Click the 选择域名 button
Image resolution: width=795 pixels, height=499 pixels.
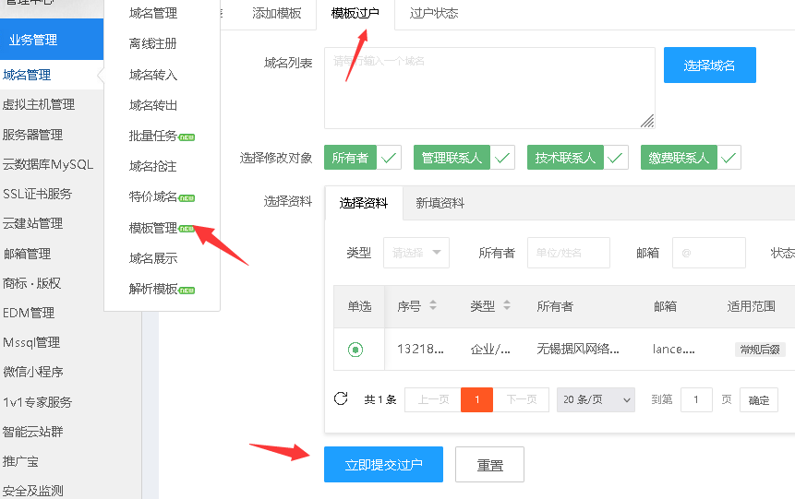point(709,65)
